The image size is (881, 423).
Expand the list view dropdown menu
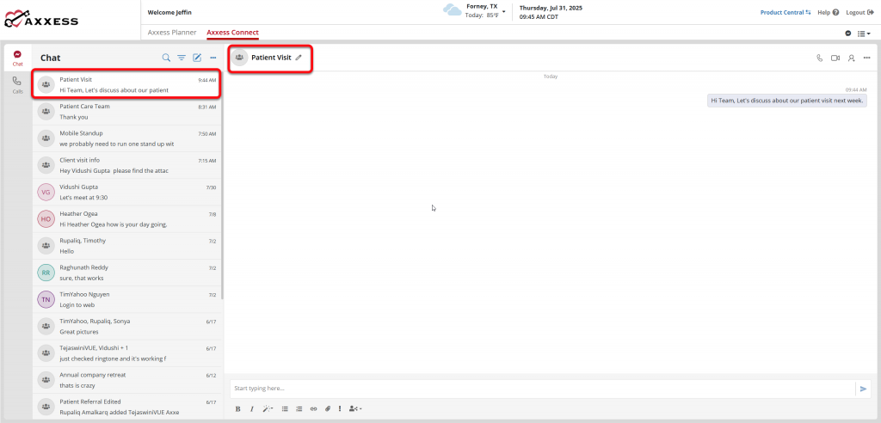point(864,34)
